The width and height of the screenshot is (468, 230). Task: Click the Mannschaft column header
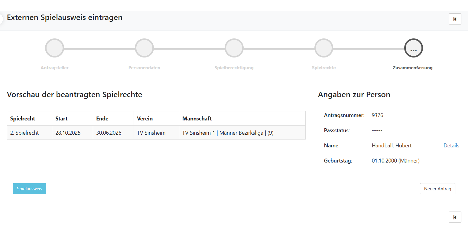pos(197,119)
